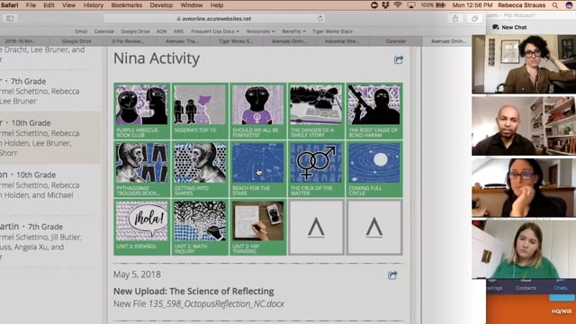Click the Spotlight search icon in menu bar

click(x=555, y=5)
